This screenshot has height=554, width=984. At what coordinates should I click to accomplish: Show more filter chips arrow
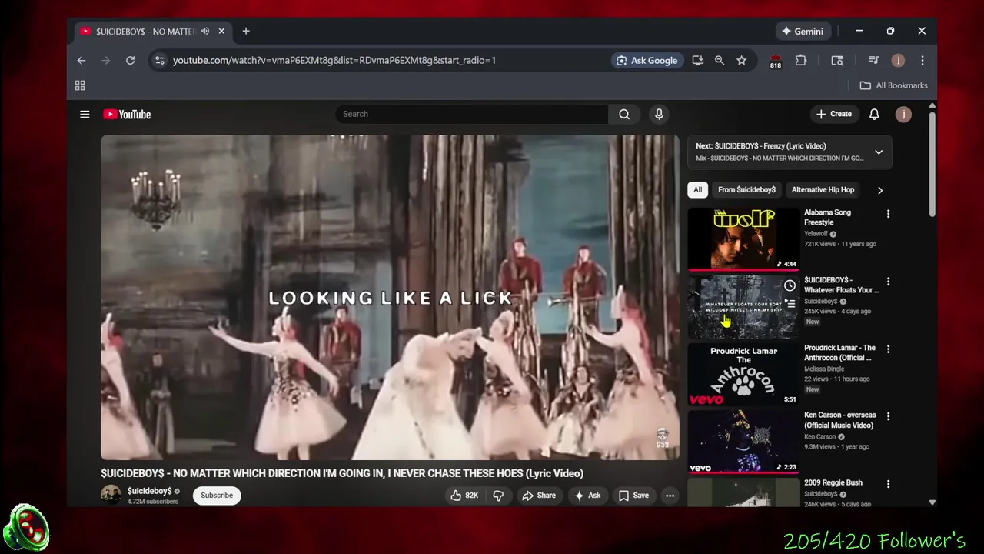click(x=880, y=190)
